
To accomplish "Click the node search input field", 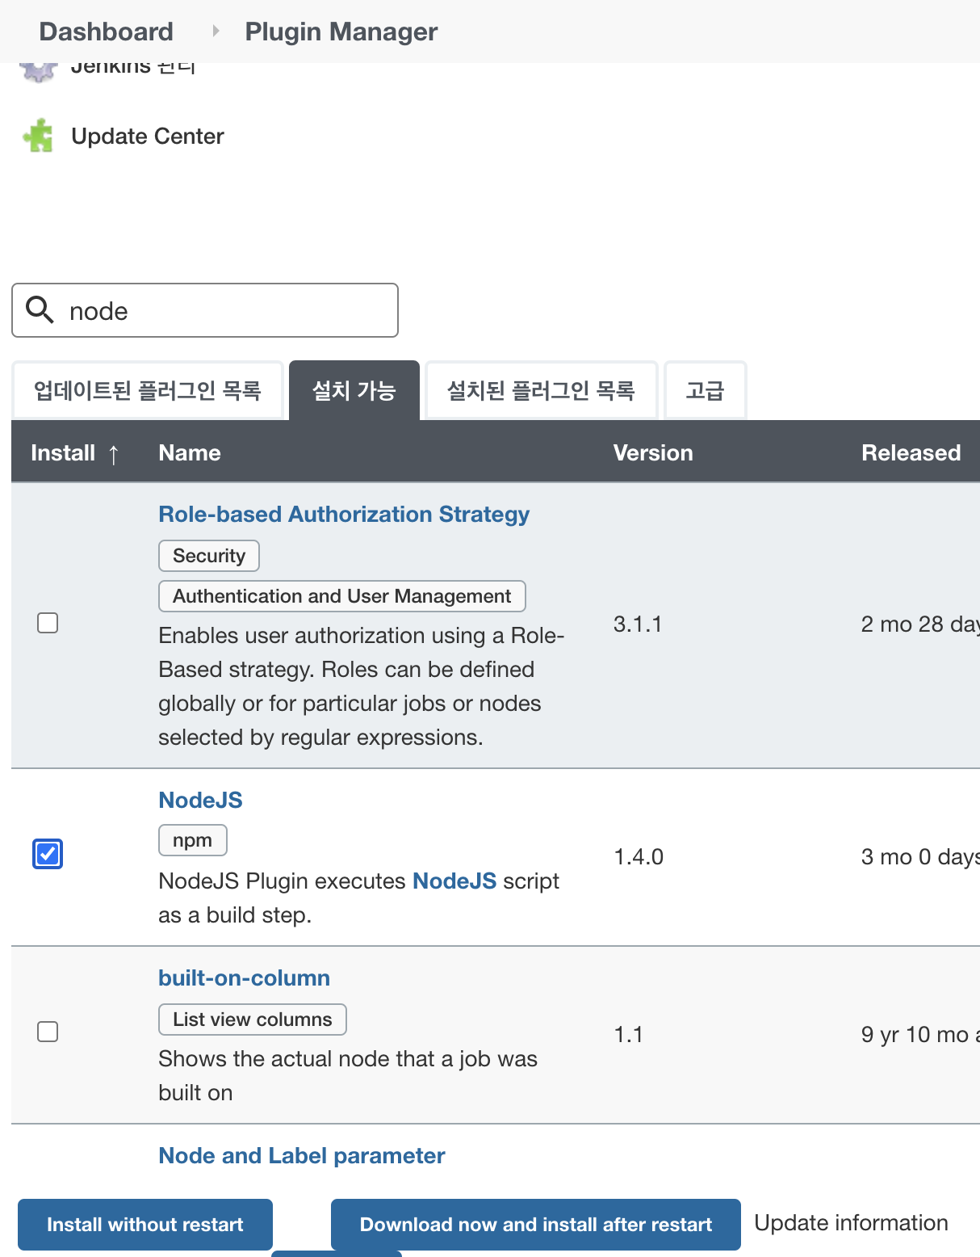I will click(x=226, y=310).
